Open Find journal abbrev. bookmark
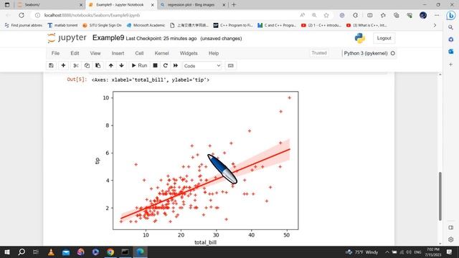 pos(24,26)
